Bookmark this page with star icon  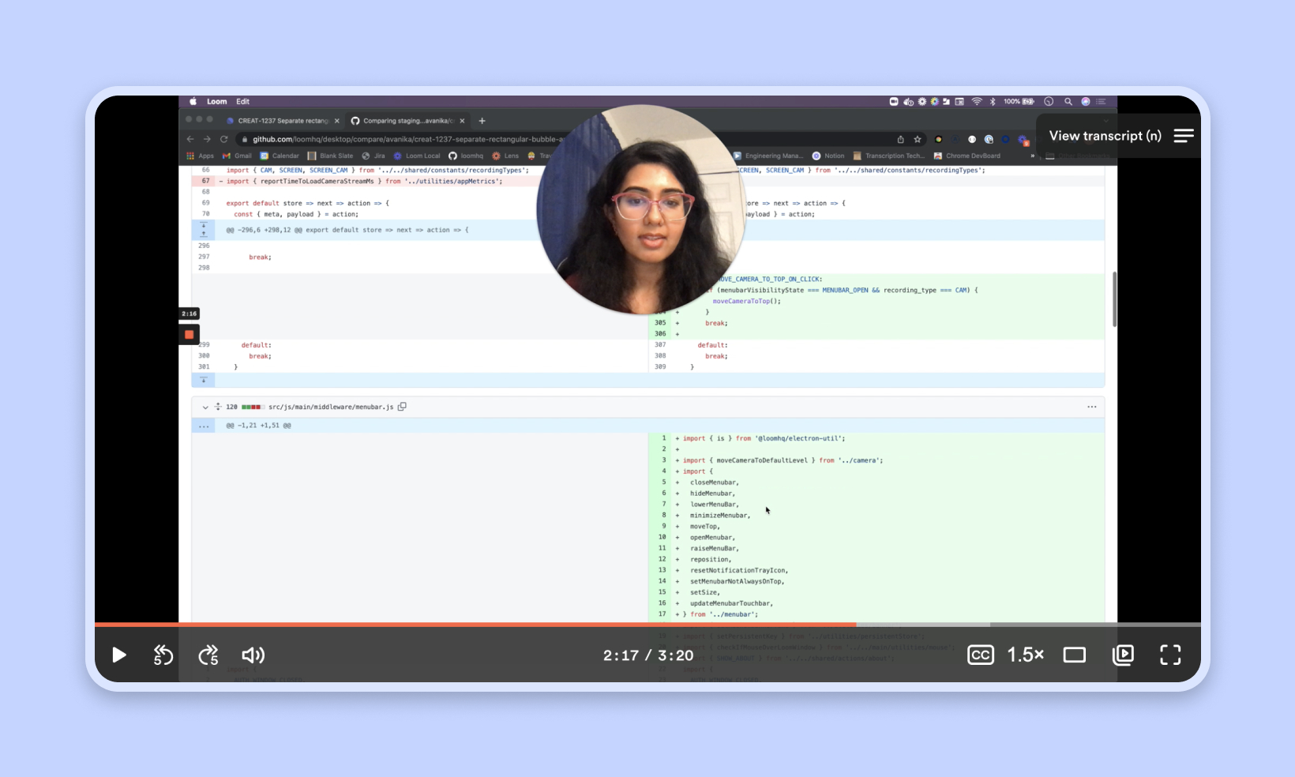[x=918, y=139]
